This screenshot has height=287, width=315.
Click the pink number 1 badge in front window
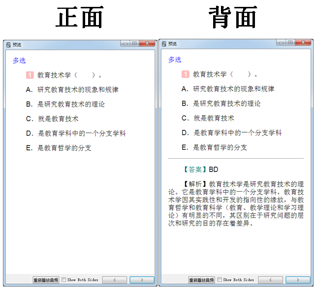[30, 75]
